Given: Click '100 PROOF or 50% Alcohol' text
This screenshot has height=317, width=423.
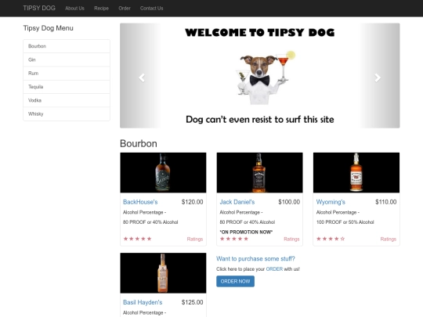Looking at the screenshot, I should tap(345, 222).
